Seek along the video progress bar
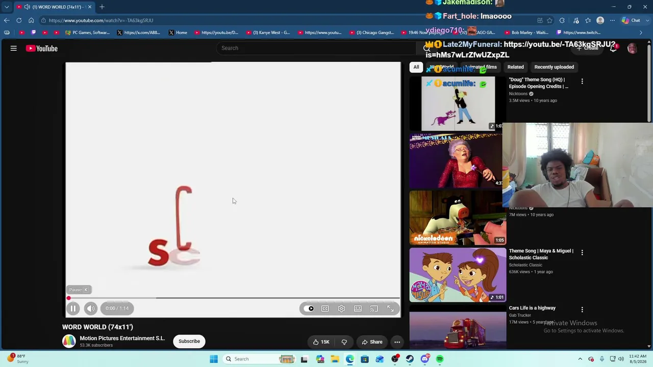This screenshot has width=653, height=367. (x=233, y=298)
